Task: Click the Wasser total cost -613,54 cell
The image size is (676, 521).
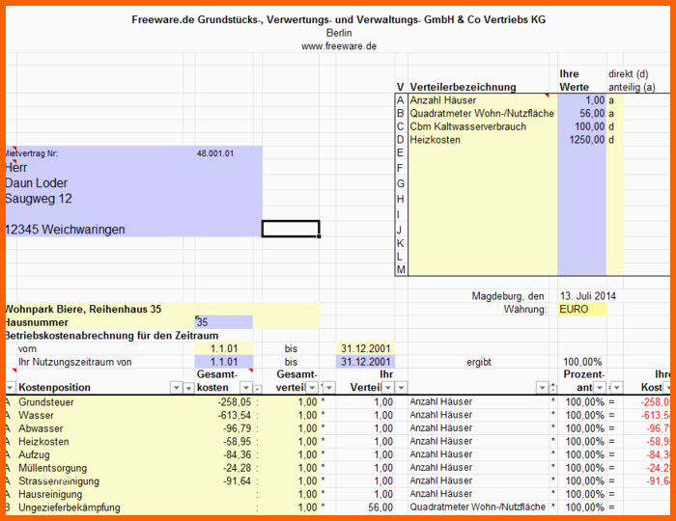Action: [225, 415]
